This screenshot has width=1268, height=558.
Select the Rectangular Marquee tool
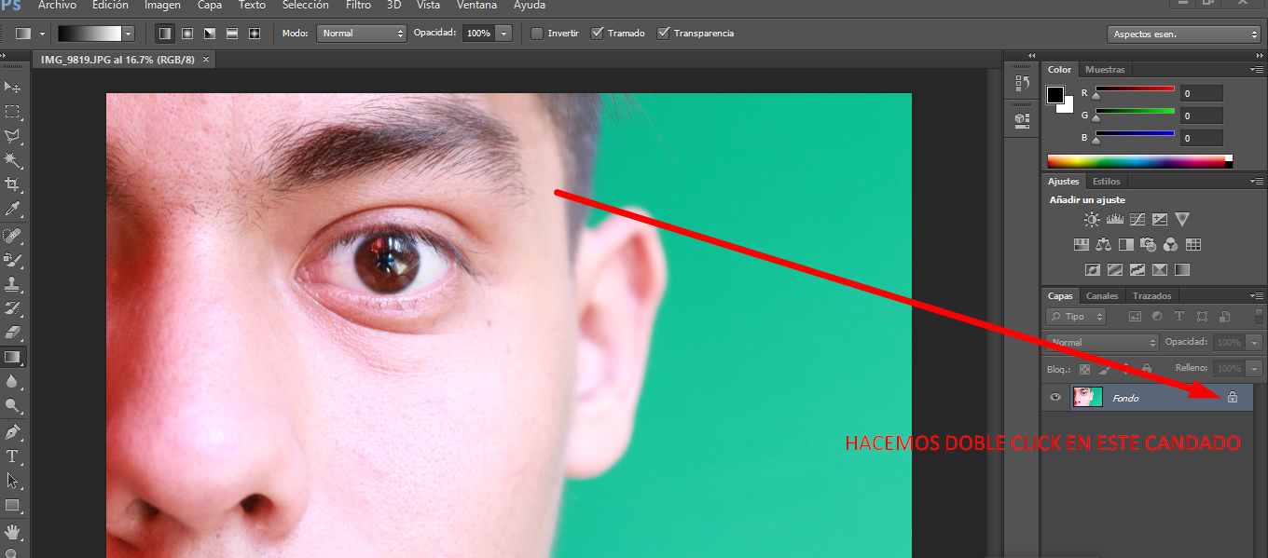coord(13,112)
